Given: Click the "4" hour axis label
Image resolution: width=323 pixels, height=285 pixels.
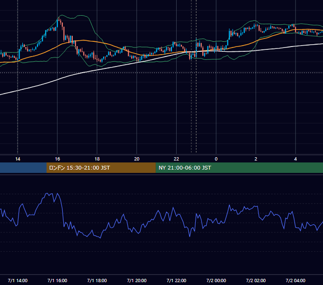Looking at the screenshot, I should click(295, 159).
